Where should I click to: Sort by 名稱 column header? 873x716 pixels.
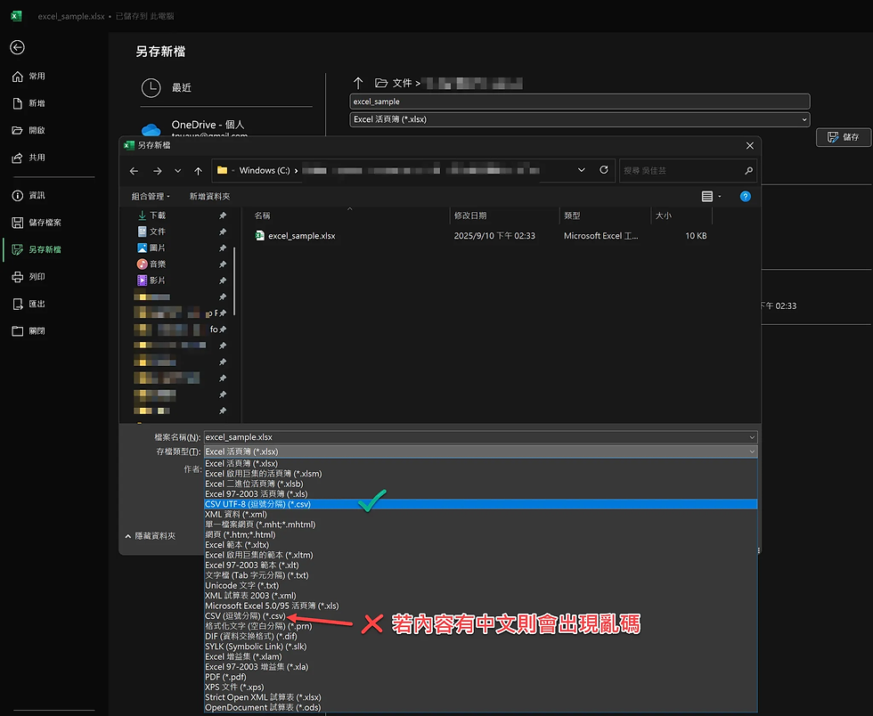point(262,216)
